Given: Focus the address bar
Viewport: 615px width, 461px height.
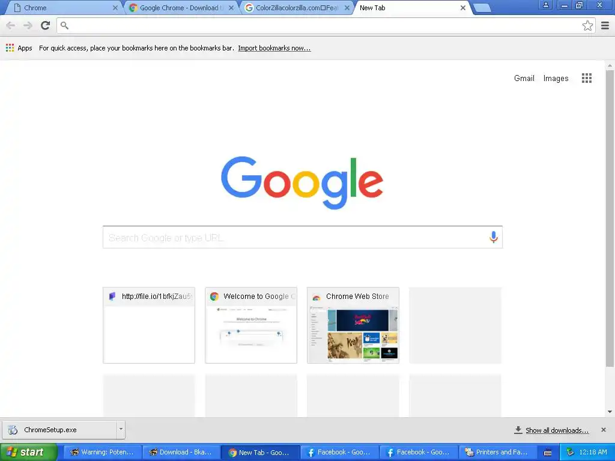Looking at the screenshot, I should pyautogui.click(x=326, y=25).
